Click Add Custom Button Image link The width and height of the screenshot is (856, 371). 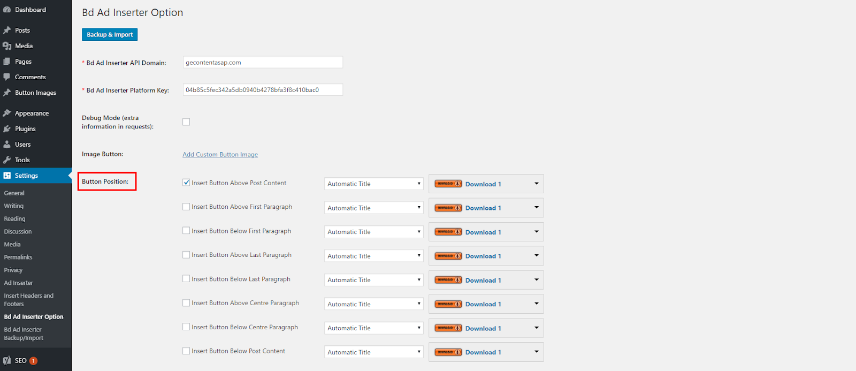(x=220, y=155)
